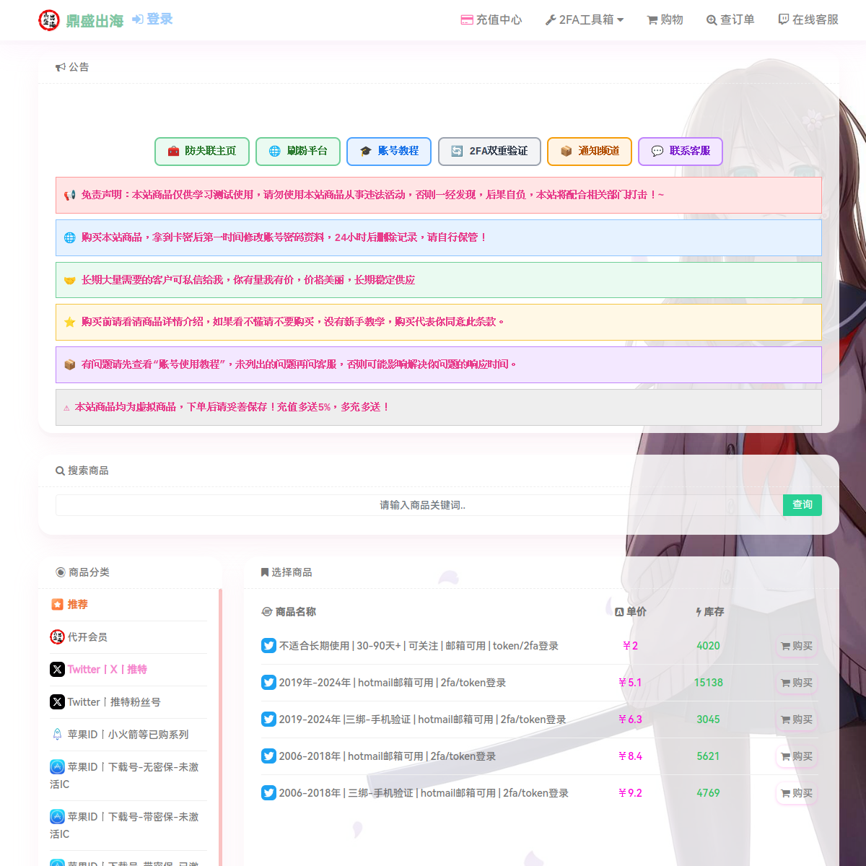Open the 购物 shopping page
Viewport: 866px width, 866px height.
[665, 20]
